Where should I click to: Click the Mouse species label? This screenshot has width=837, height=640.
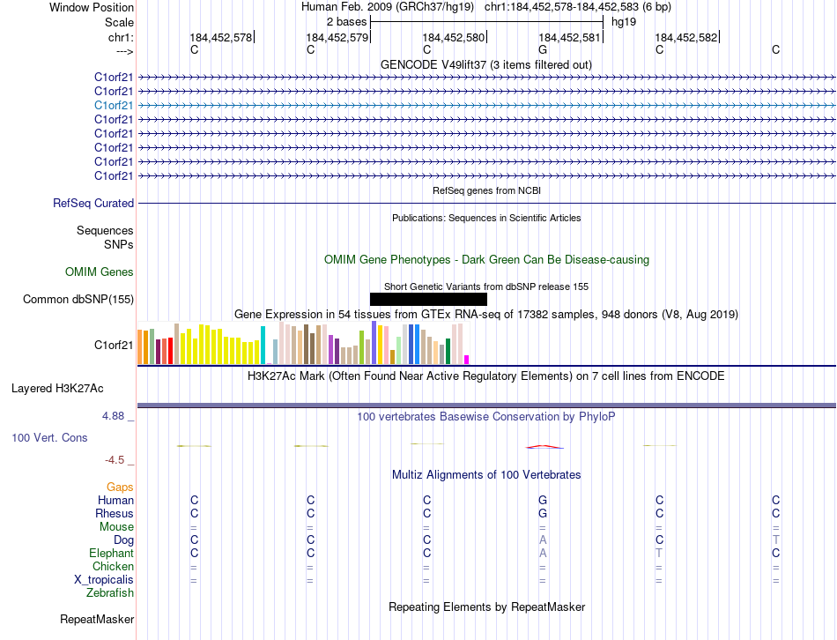click(x=116, y=527)
